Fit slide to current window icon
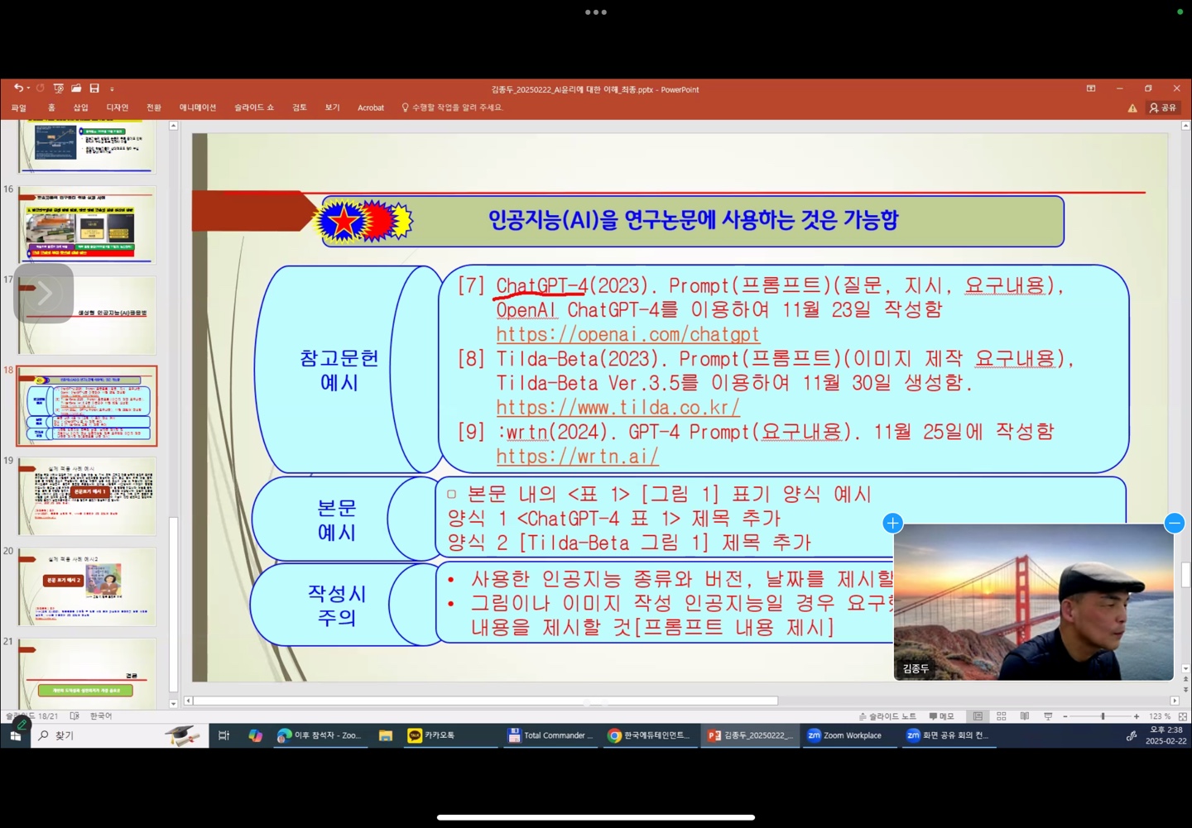Image resolution: width=1192 pixels, height=828 pixels. coord(1182,716)
